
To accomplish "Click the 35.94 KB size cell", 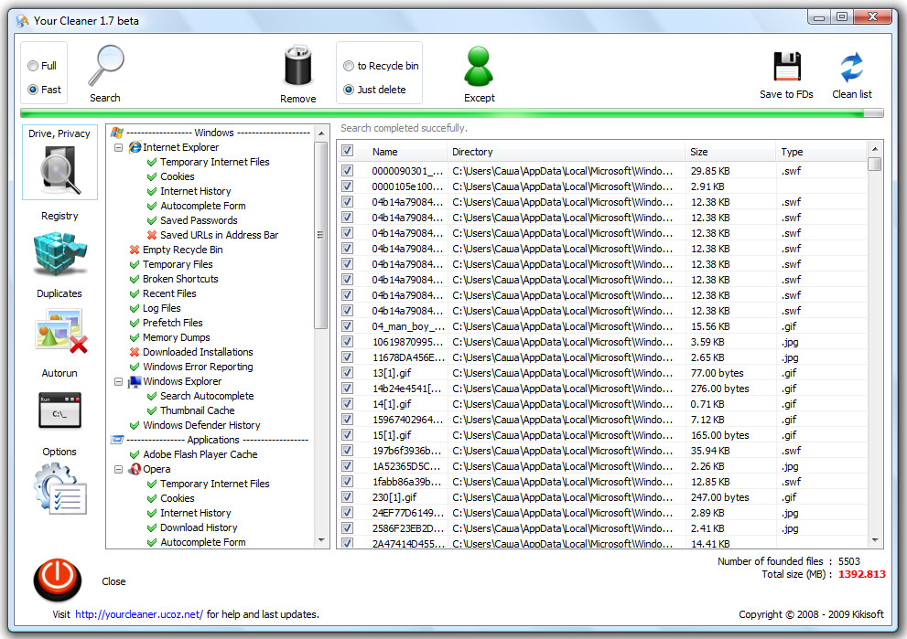I will 710,451.
